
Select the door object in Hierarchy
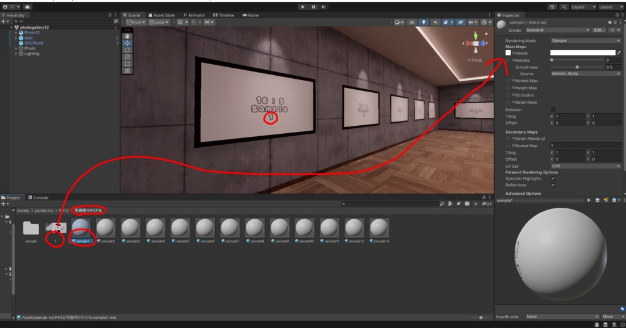[x=28, y=38]
